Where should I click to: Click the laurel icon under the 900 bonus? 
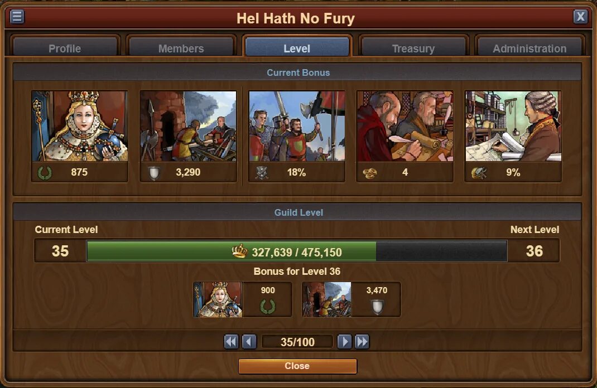tap(268, 307)
